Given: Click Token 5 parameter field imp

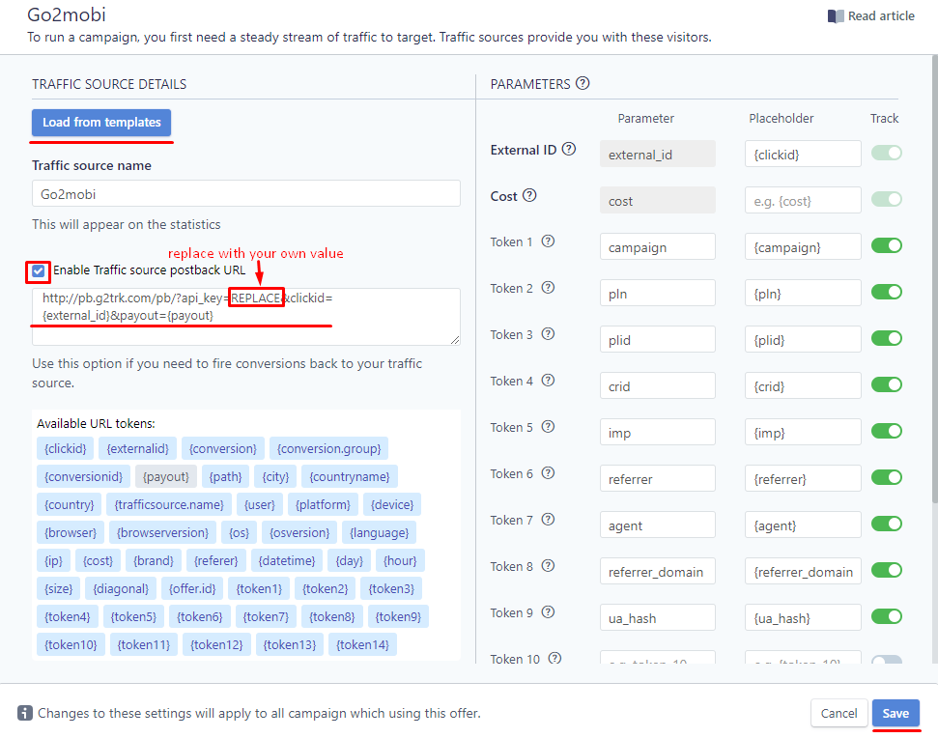Looking at the screenshot, I should pos(658,433).
